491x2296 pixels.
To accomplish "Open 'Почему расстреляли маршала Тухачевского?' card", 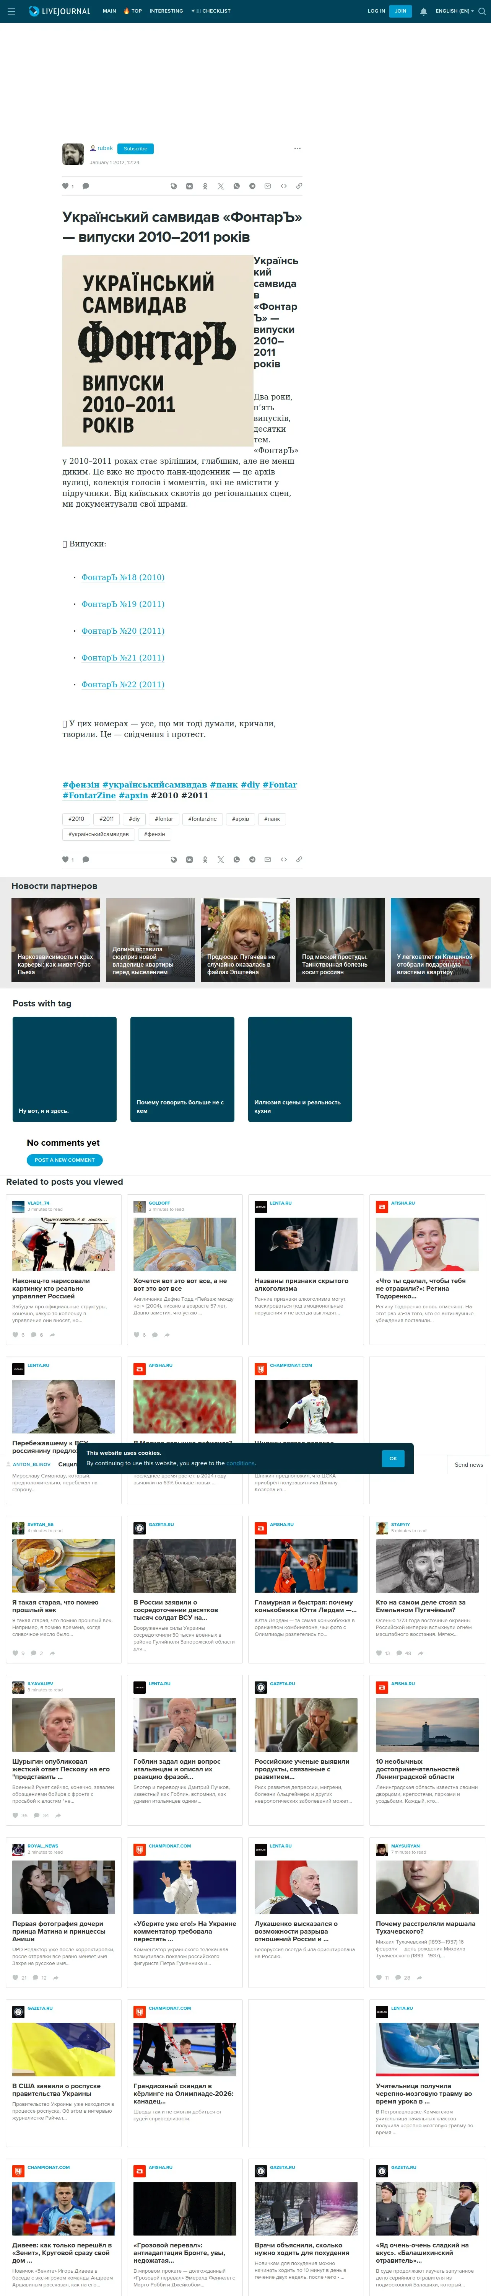I will 427,1913.
